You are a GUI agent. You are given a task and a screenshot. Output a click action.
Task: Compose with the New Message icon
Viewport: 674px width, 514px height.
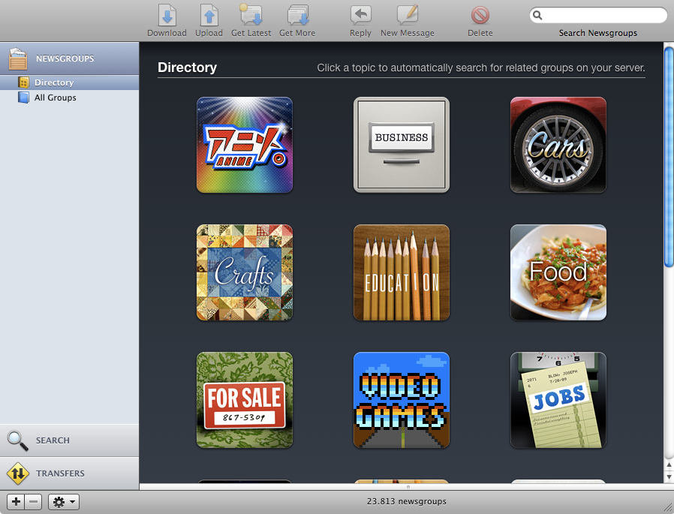click(408, 15)
